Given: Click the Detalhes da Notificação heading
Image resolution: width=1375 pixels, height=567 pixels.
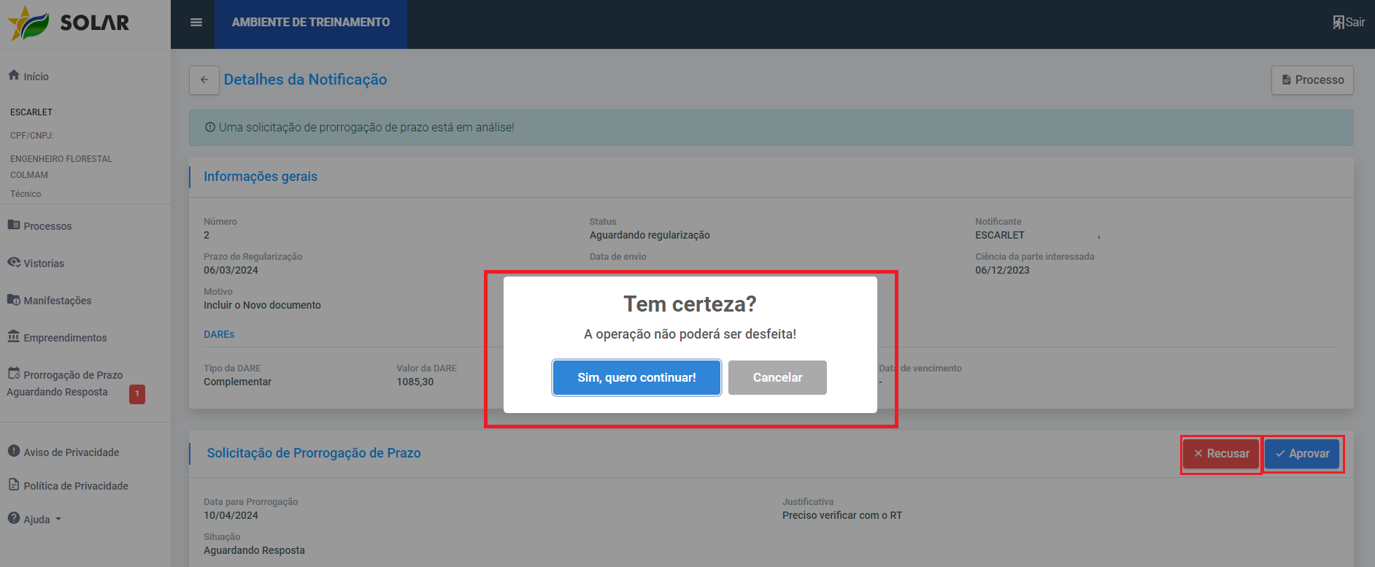Looking at the screenshot, I should pos(305,80).
